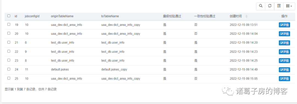Image resolution: width=297 pixels, height=104 pixels.
Task: Sort by 创建时间 using the sort arrows
Action: 246,16
